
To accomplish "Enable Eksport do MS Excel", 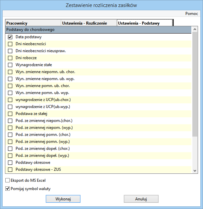I will [x=8, y=180].
